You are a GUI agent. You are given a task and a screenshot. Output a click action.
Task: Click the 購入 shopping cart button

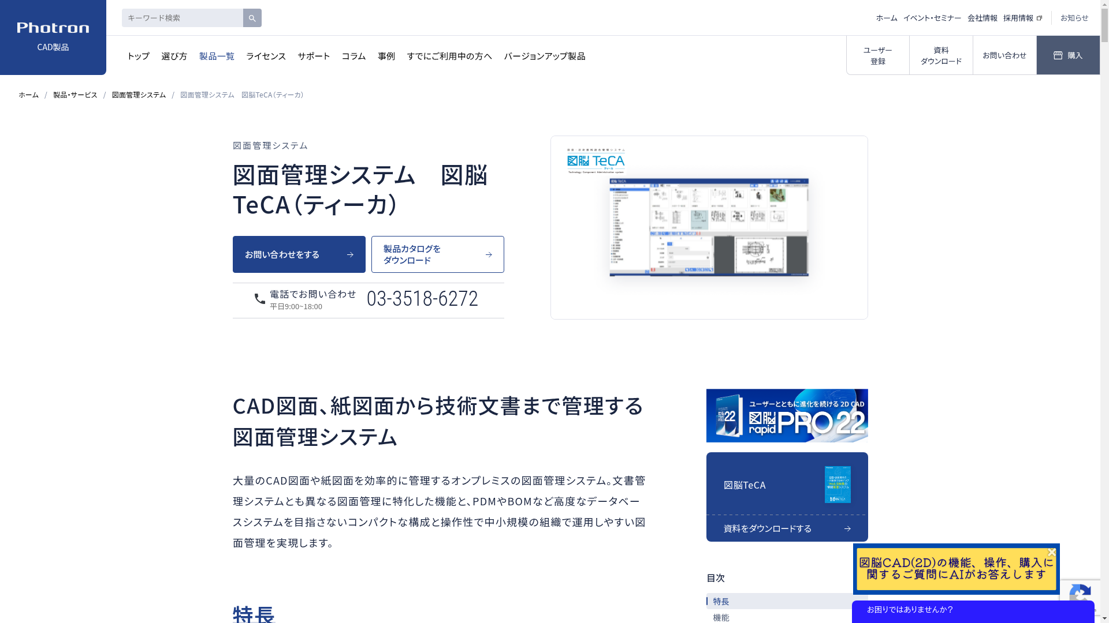[x=1067, y=55]
